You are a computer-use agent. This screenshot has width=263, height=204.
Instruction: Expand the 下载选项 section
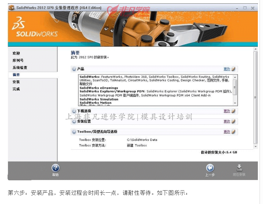point(74,111)
